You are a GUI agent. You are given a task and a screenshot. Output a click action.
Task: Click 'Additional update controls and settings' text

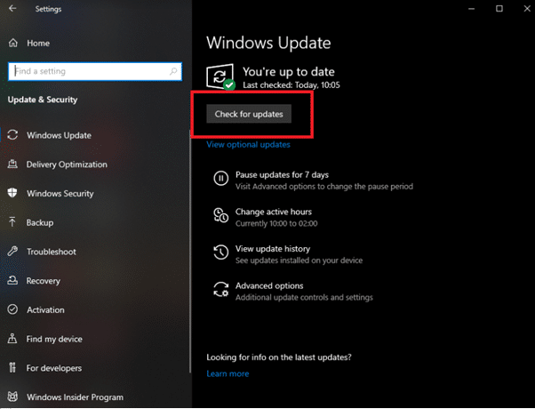304,297
